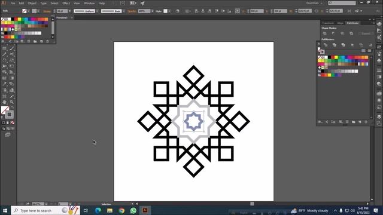Select the Width tool
The image size is (383, 215).
[x=4, y=66]
